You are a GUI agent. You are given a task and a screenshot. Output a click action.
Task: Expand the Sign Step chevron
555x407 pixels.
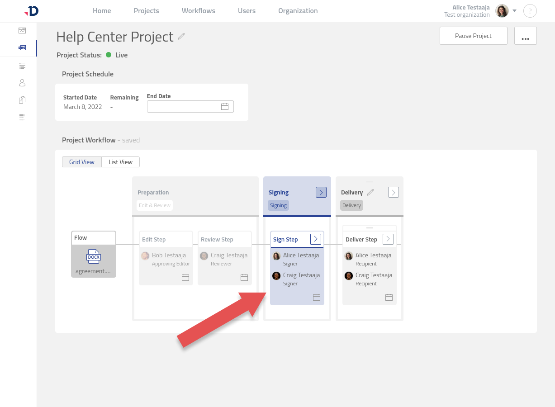click(316, 239)
